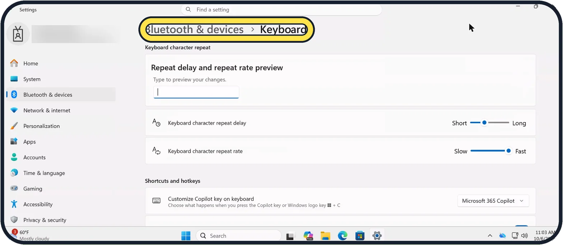Click the Keyboard character repeat heading
Image resolution: width=563 pixels, height=245 pixels.
coord(178,47)
